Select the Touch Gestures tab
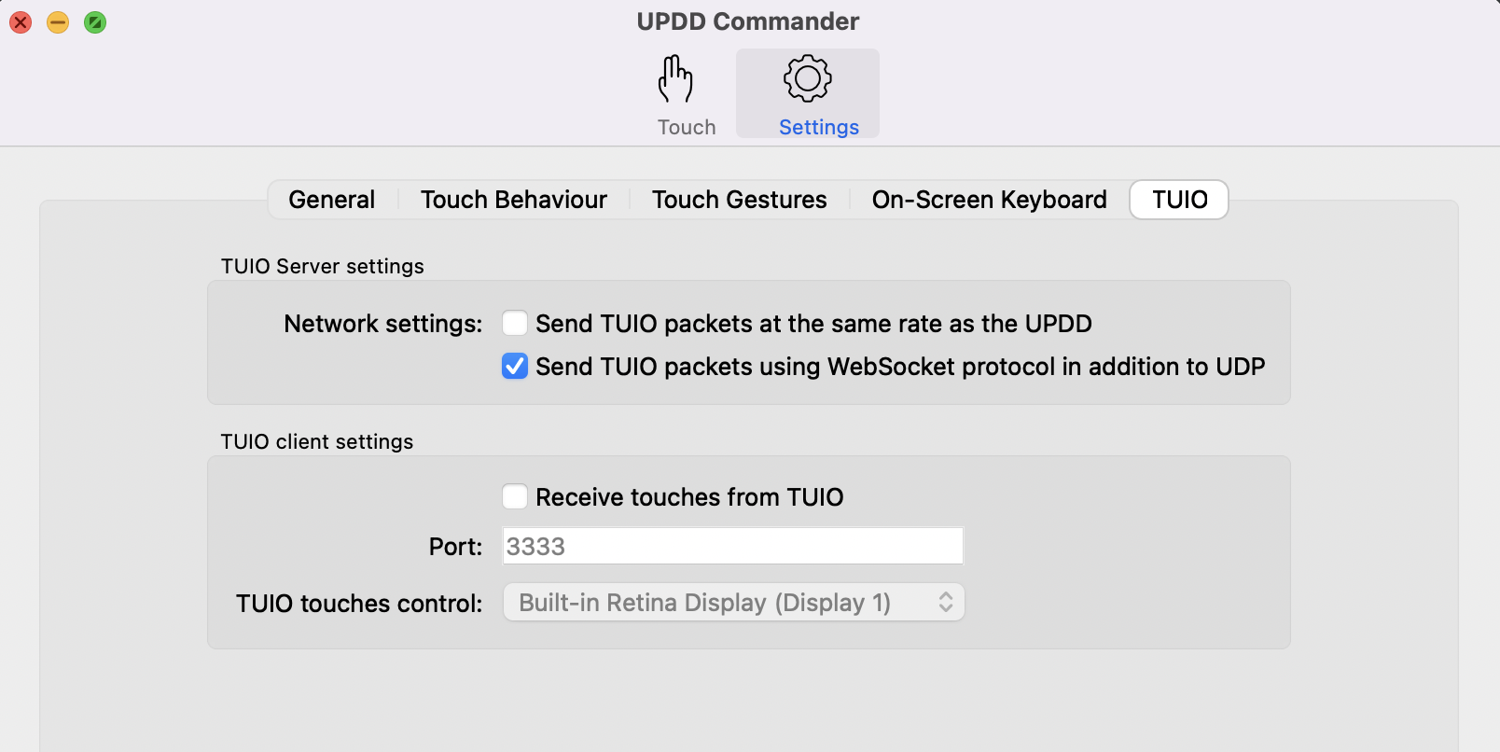This screenshot has width=1500, height=752. [739, 200]
